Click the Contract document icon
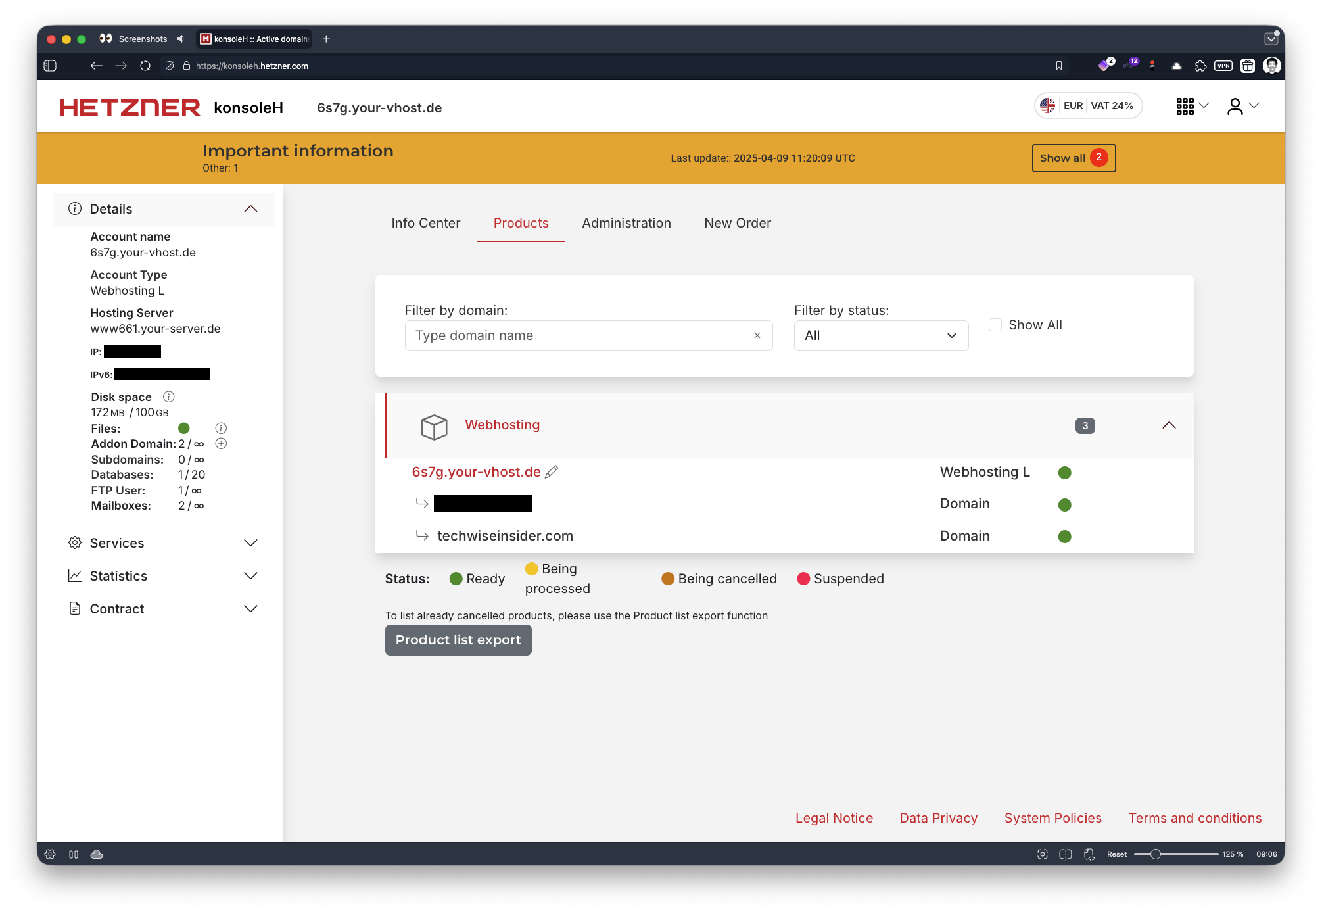 click(74, 608)
